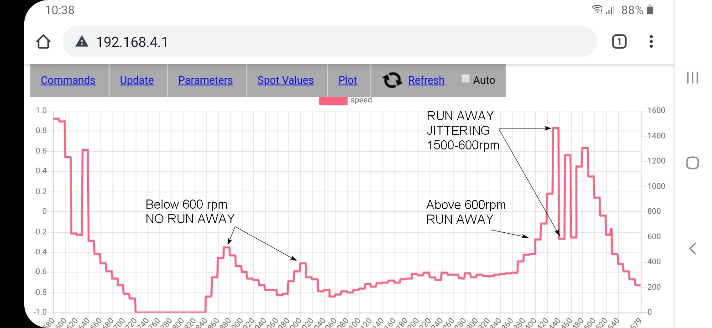The image size is (712, 328).
Task: Switch to the Plot page
Action: [347, 80]
